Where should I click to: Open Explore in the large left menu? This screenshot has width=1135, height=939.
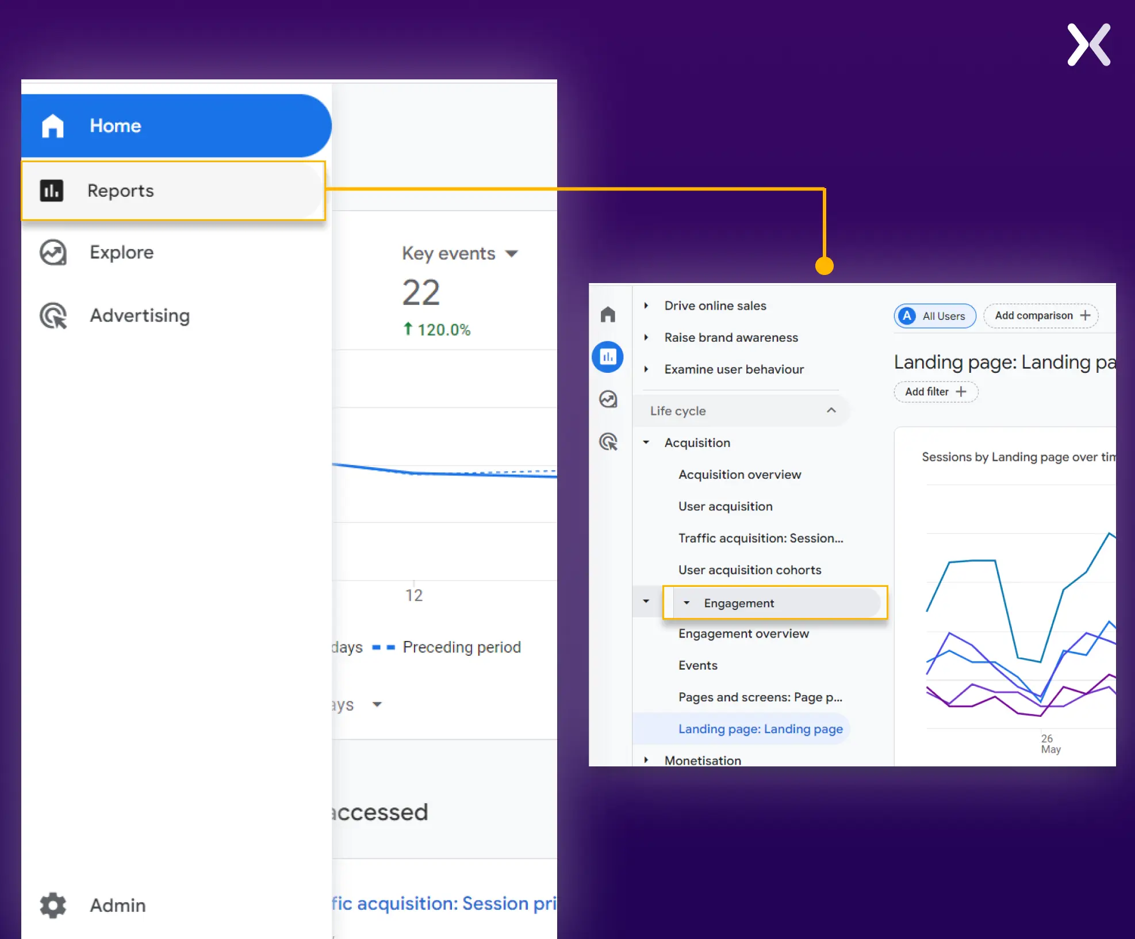[x=121, y=252]
